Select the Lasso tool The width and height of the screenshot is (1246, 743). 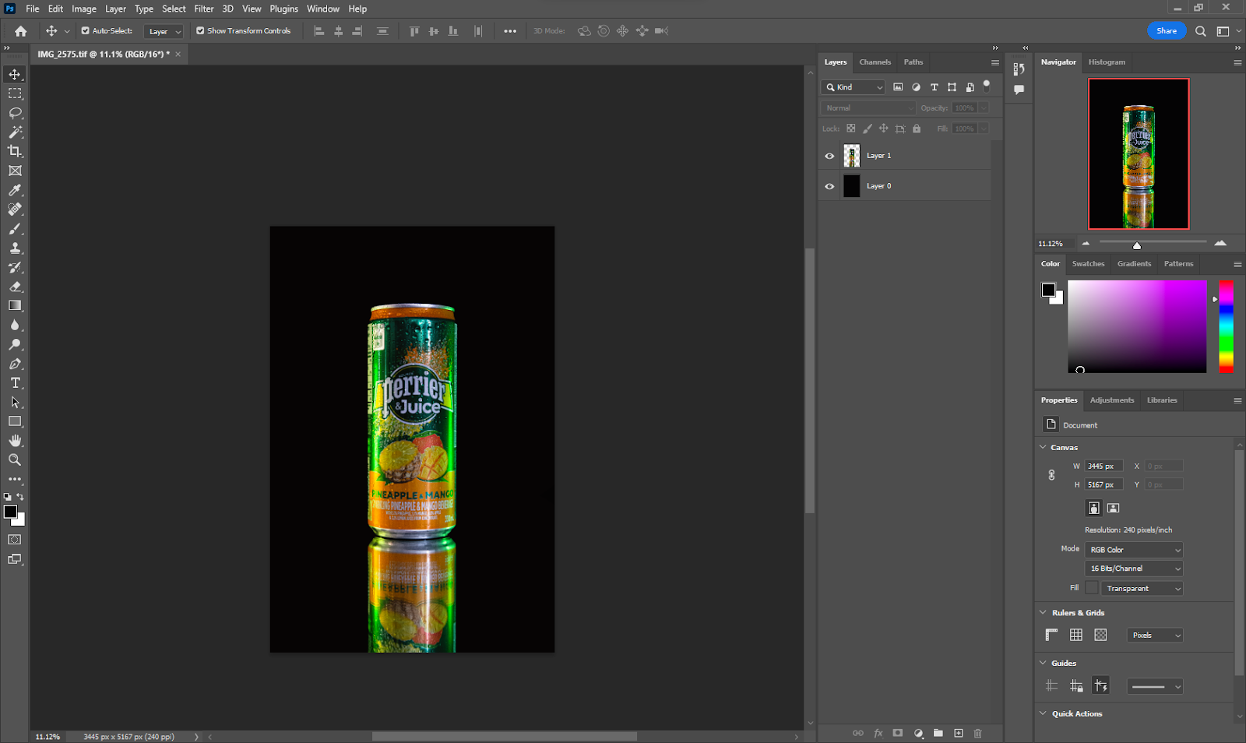[x=15, y=113]
